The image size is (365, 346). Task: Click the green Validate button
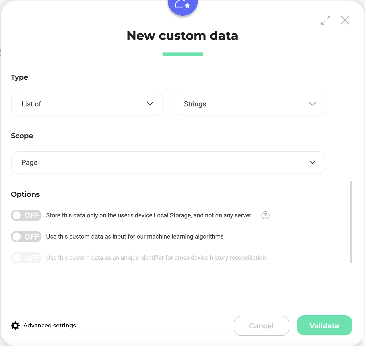click(x=324, y=326)
